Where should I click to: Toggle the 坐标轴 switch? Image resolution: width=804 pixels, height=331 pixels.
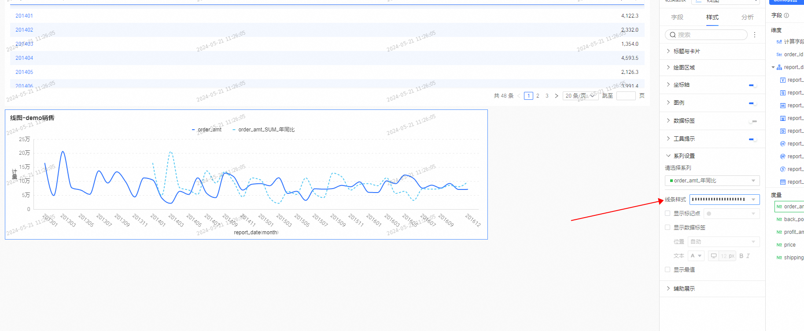click(x=752, y=85)
